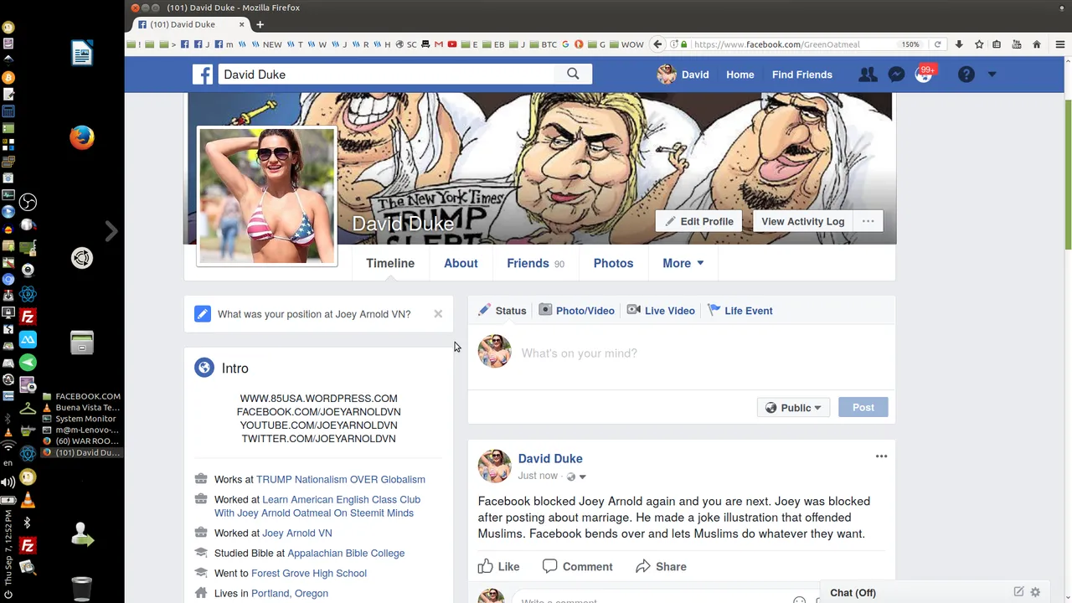Click the search magnifier button
This screenshot has height=603, width=1072.
point(573,74)
